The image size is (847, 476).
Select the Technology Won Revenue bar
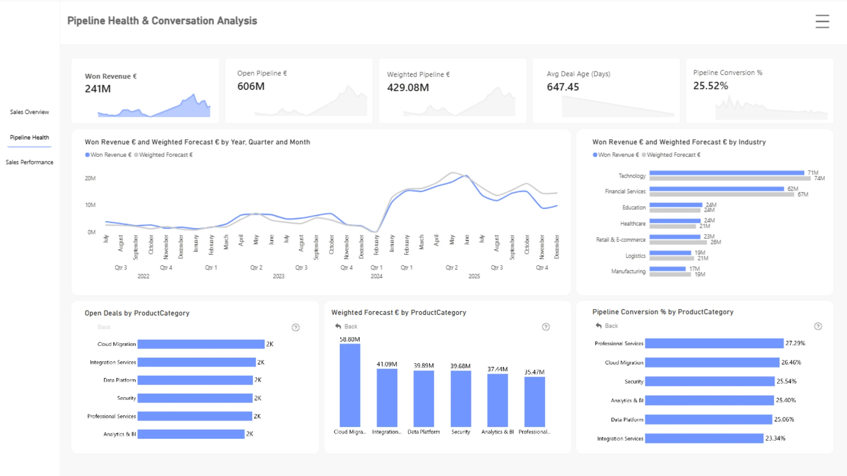(x=727, y=173)
